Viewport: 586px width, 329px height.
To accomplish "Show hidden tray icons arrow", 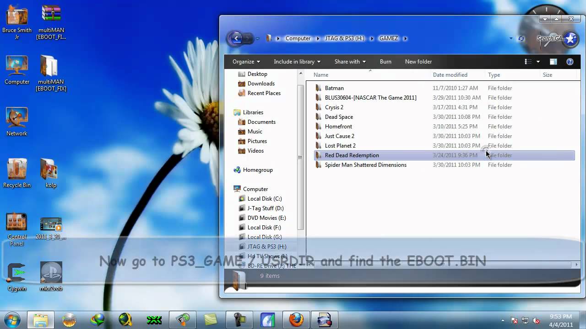I will (503, 320).
